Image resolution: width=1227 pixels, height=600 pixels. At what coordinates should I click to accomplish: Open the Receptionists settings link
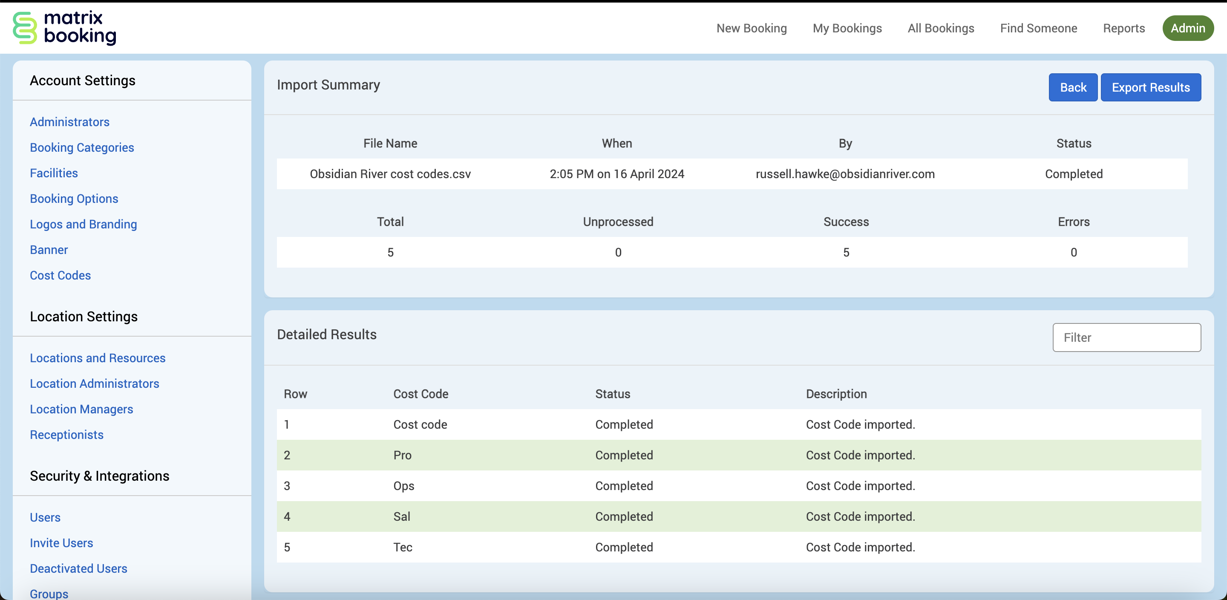[x=67, y=435]
